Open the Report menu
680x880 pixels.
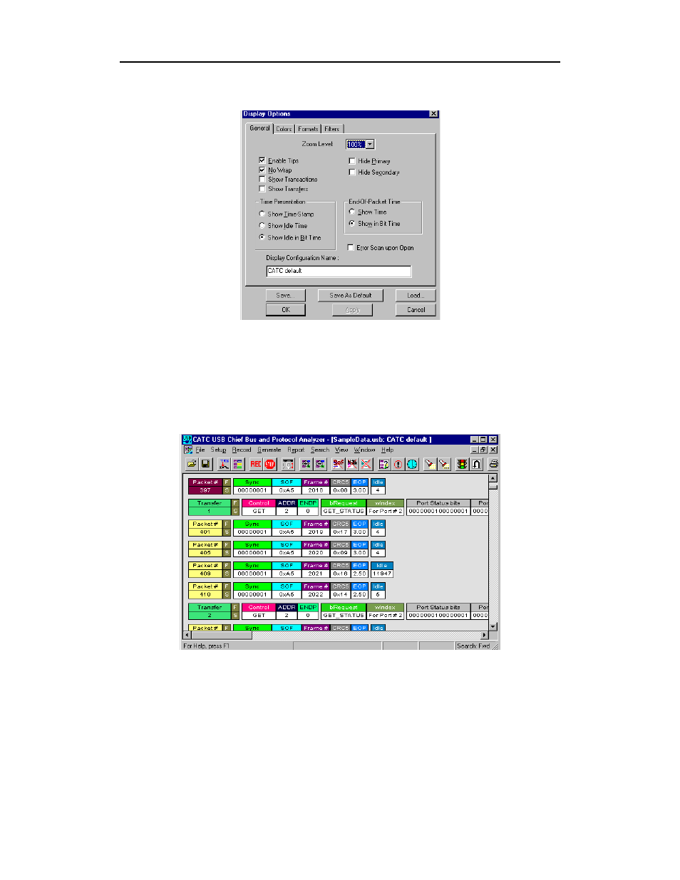pyautogui.click(x=296, y=450)
